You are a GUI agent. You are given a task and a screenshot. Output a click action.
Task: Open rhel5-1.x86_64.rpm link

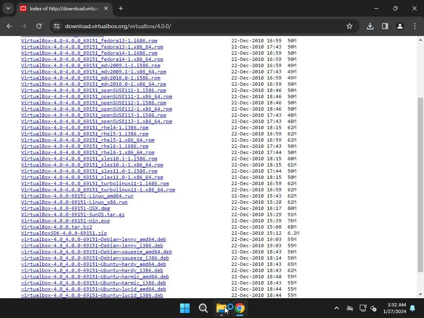[88, 140]
